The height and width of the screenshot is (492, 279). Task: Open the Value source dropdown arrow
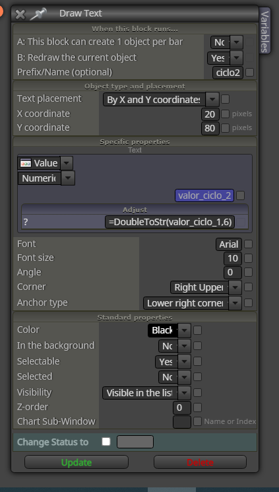67,163
